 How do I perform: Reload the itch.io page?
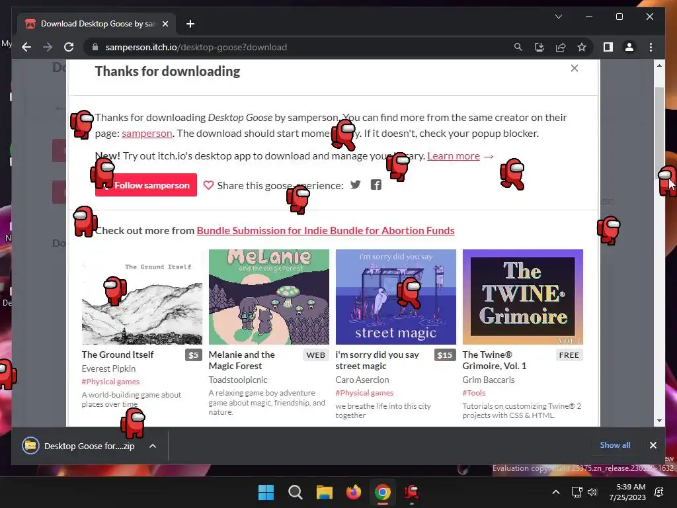tap(69, 47)
